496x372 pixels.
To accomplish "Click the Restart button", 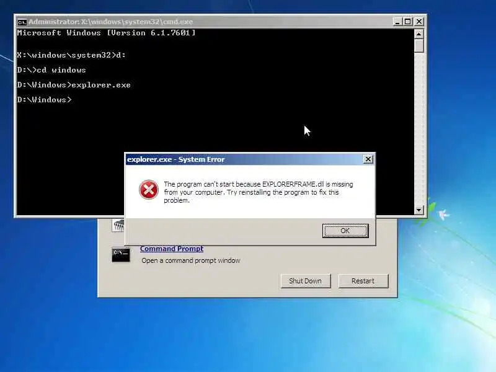I will pos(363,281).
